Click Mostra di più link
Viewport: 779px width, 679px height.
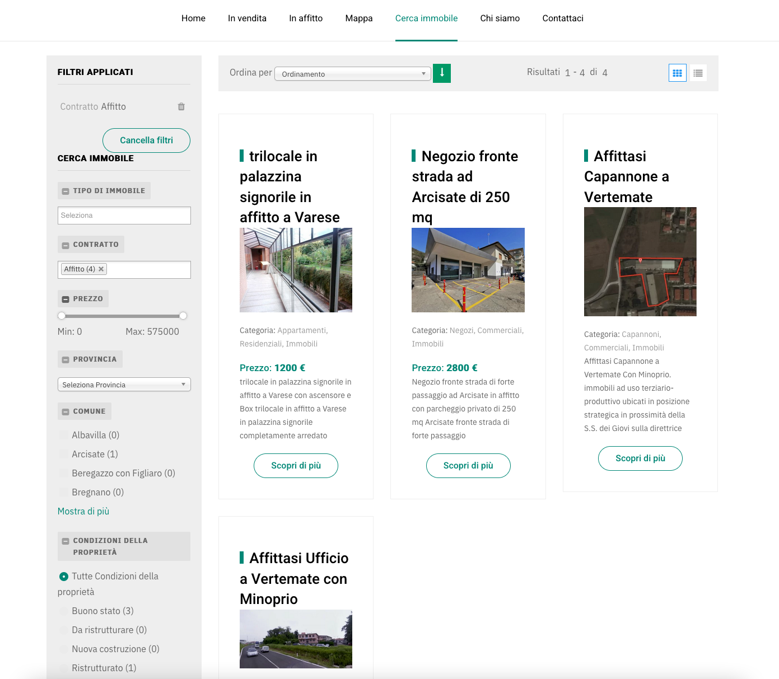(83, 511)
